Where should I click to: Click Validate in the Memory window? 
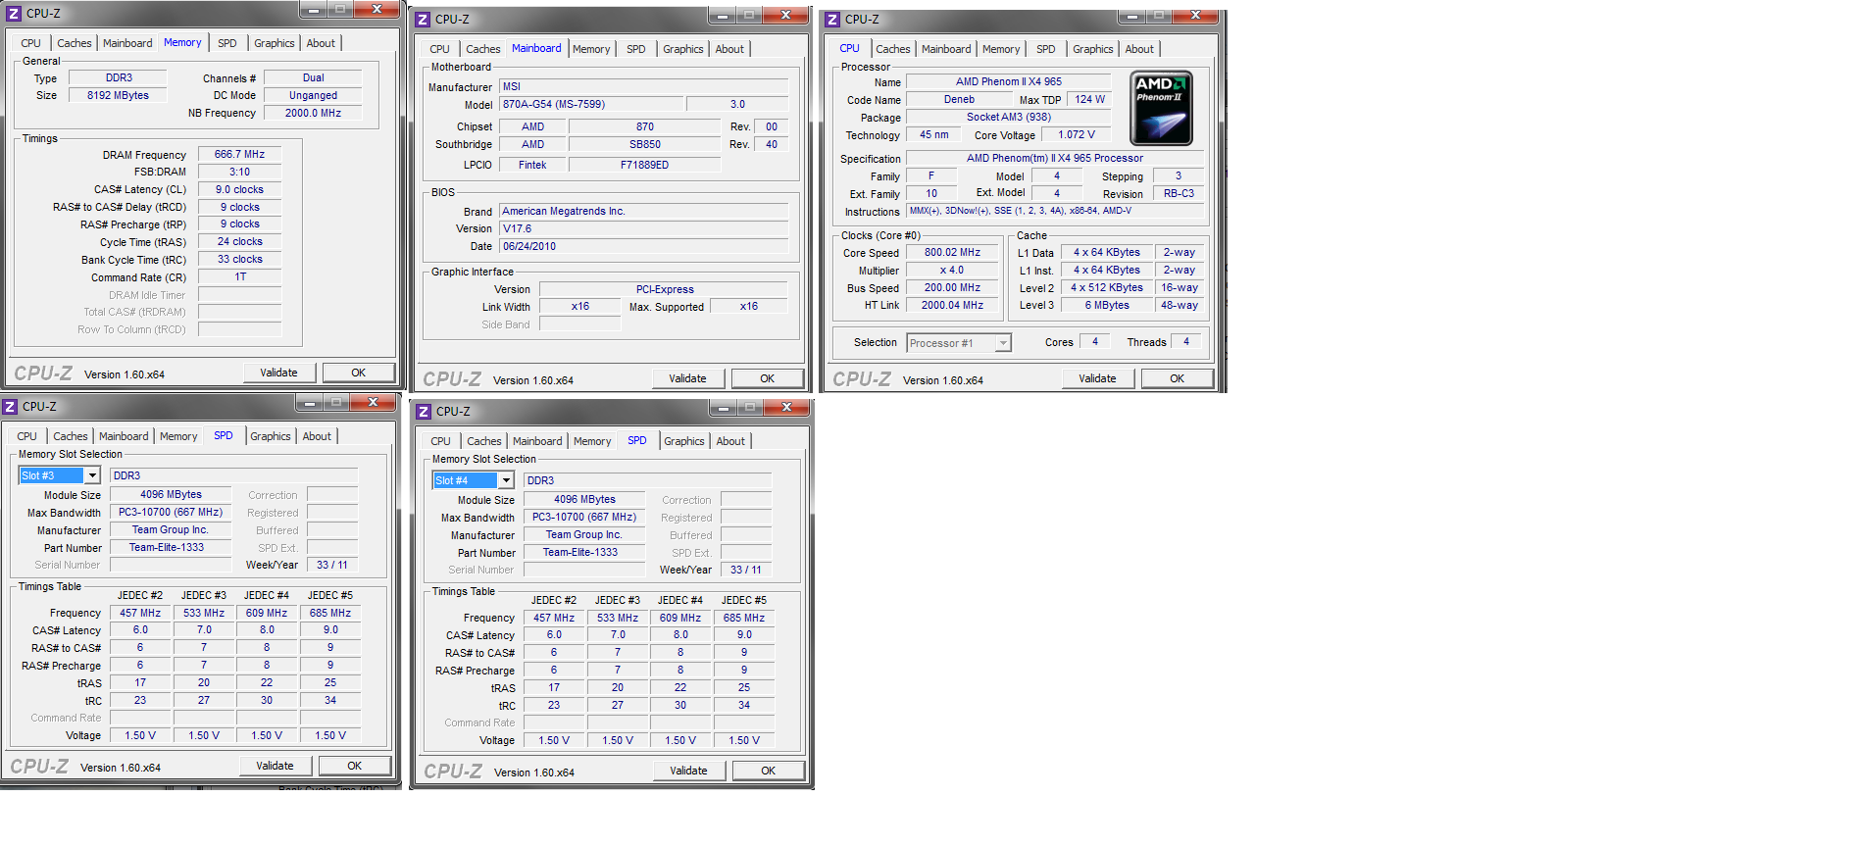(x=279, y=373)
